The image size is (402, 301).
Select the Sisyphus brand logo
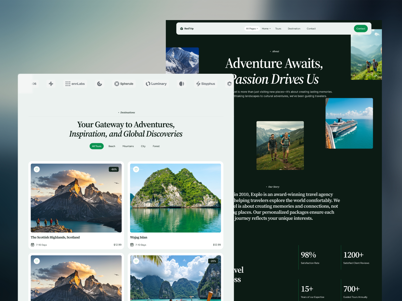click(x=206, y=84)
